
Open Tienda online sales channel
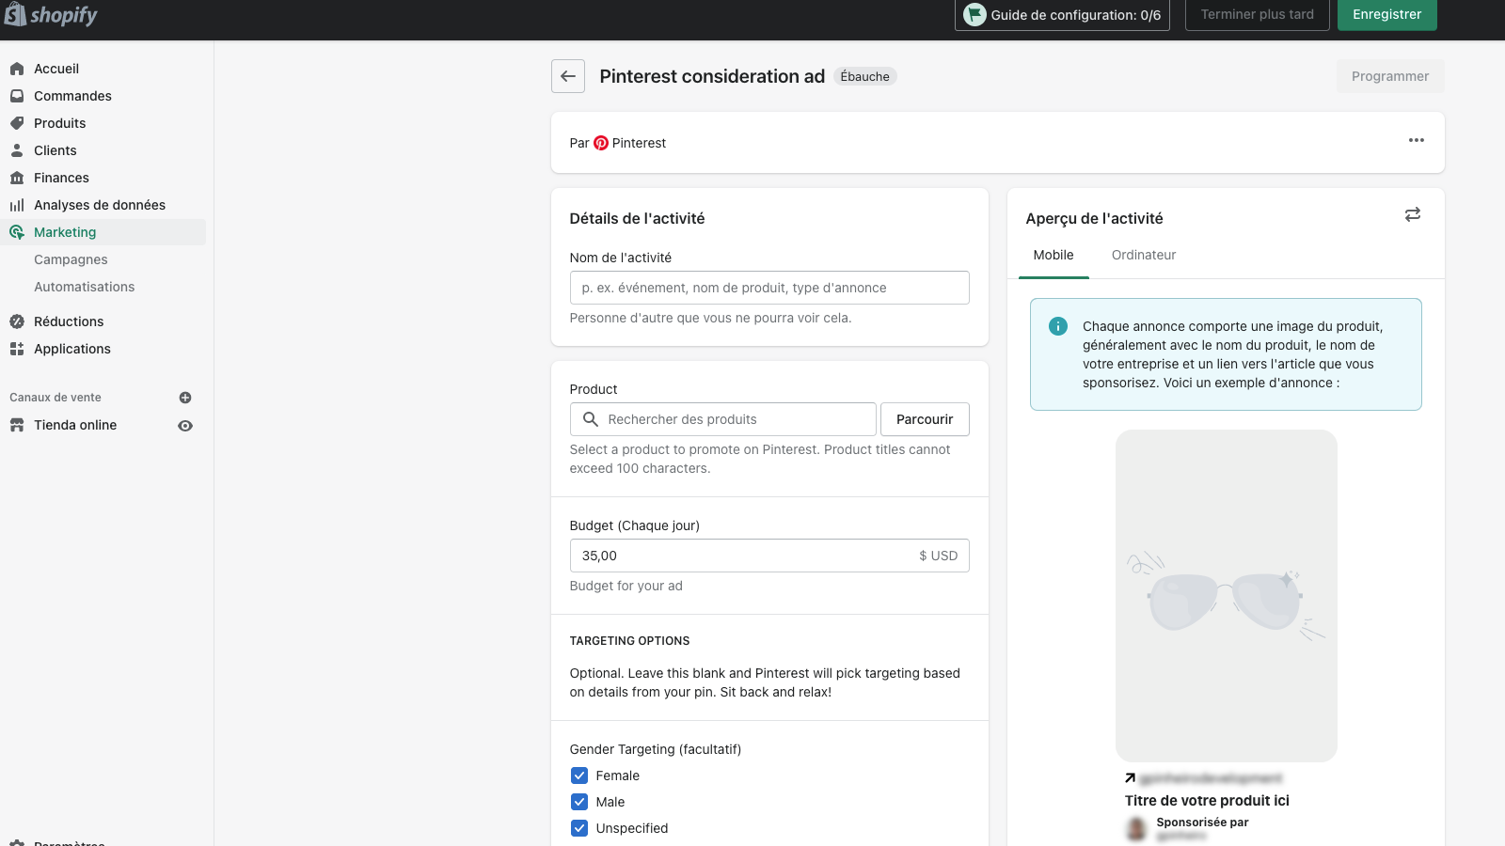(x=75, y=425)
